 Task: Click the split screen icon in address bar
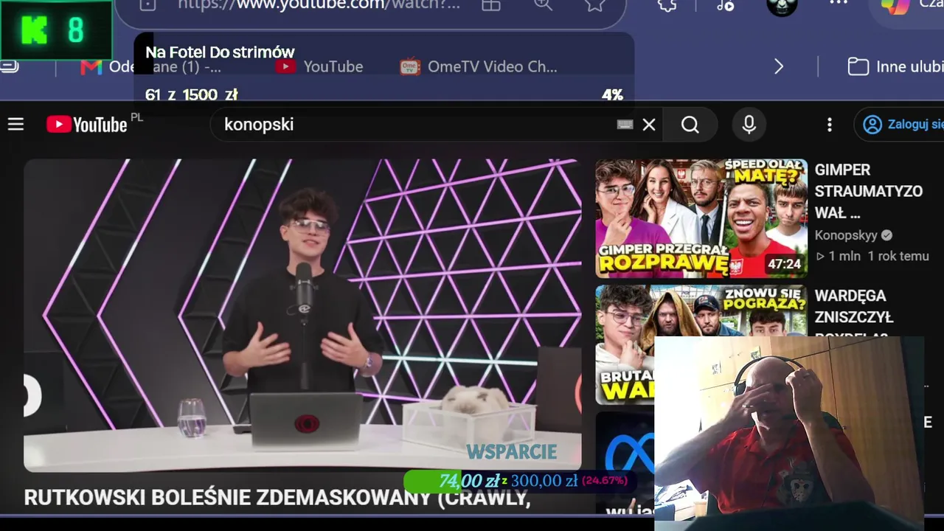click(491, 5)
